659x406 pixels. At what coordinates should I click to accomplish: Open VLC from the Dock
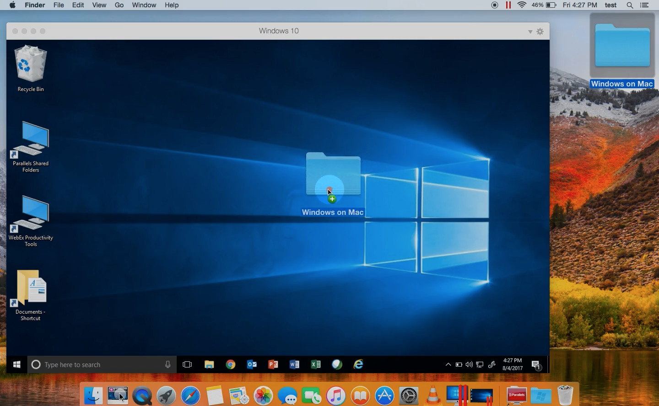433,395
